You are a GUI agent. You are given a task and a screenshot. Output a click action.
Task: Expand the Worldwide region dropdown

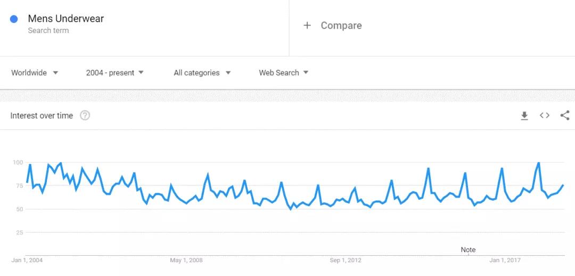point(35,73)
